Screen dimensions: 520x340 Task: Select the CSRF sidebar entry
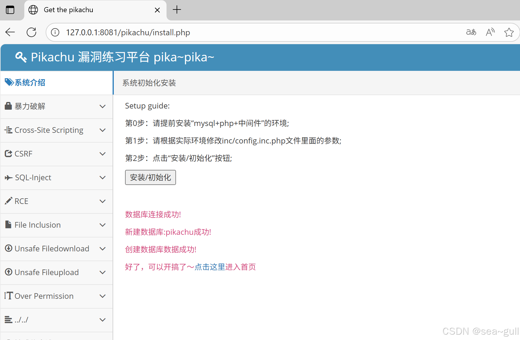click(x=57, y=154)
